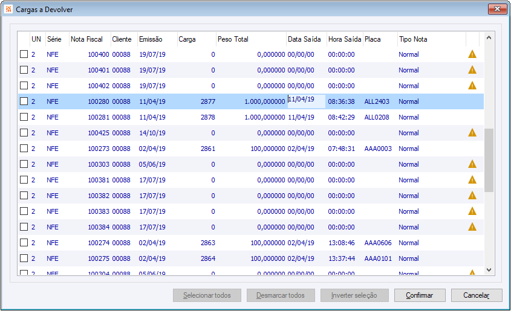Image resolution: width=511 pixels, height=311 pixels.
Task: Click hora saída 08:42:29
Action: [x=341, y=117]
